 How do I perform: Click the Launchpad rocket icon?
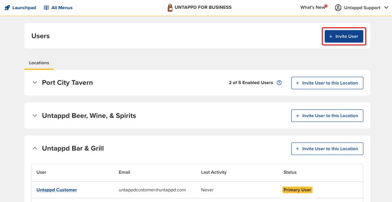pyautogui.click(x=7, y=8)
